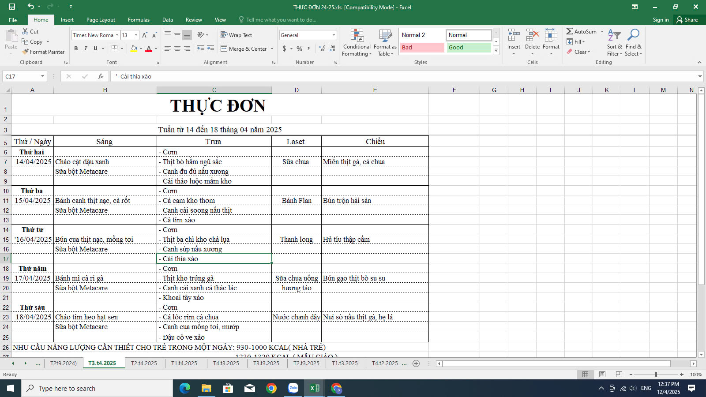Toggle center horizontal alignment
The image size is (706, 397).
point(177,49)
